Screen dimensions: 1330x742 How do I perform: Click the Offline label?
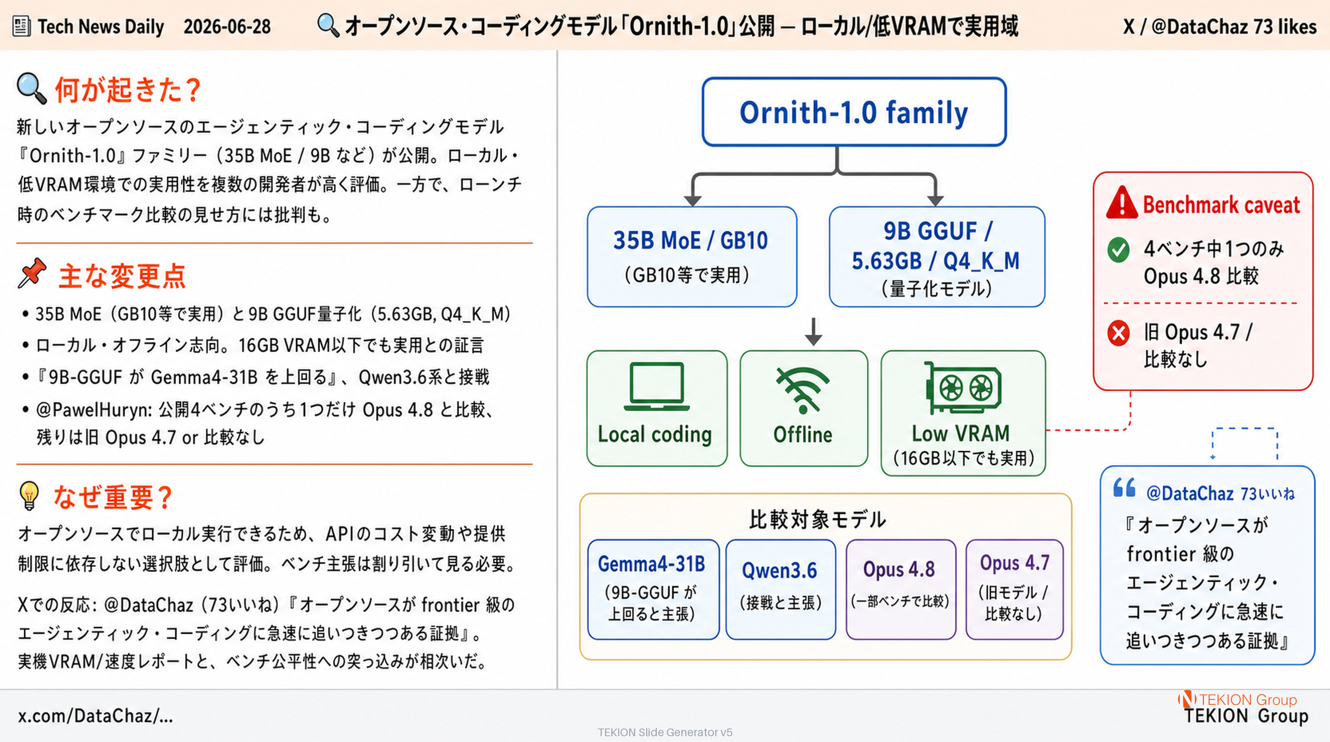(803, 434)
